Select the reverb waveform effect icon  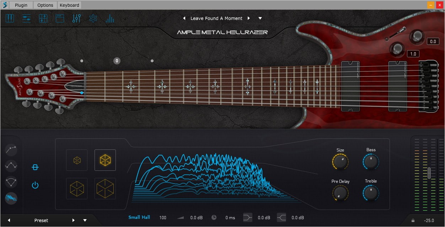11,198
